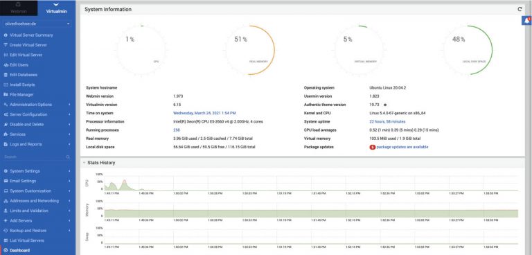The width and height of the screenshot is (532, 255).
Task: Click the Backup and Restore icon
Action: (6, 231)
